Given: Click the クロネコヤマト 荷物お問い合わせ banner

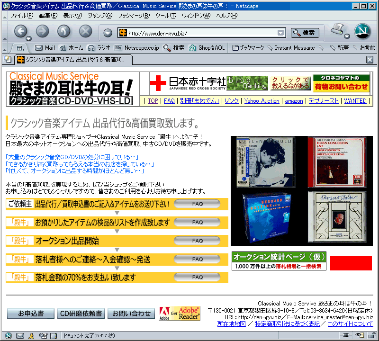Looking at the screenshot, I should click(341, 83).
